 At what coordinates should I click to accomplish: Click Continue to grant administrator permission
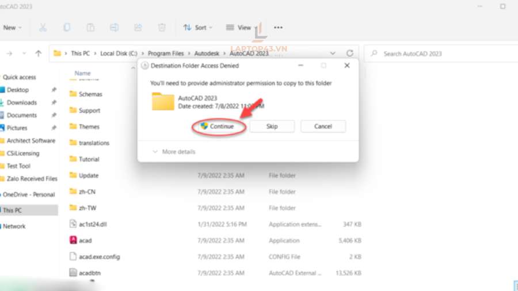[x=218, y=127]
